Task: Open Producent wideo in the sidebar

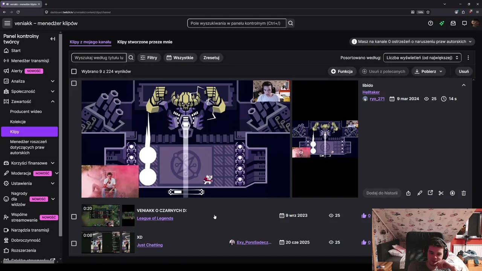Action: (x=26, y=112)
